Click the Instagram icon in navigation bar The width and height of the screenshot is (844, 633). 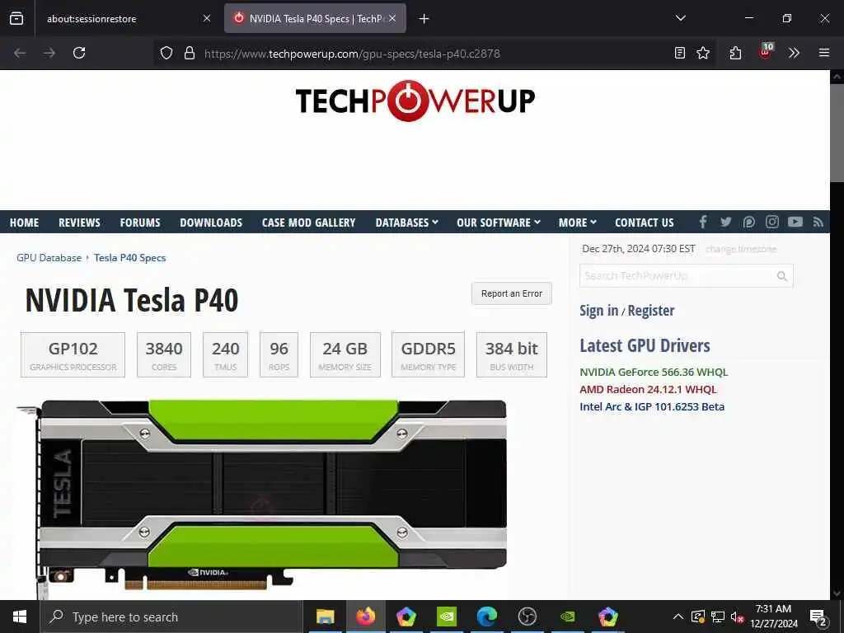pos(771,222)
